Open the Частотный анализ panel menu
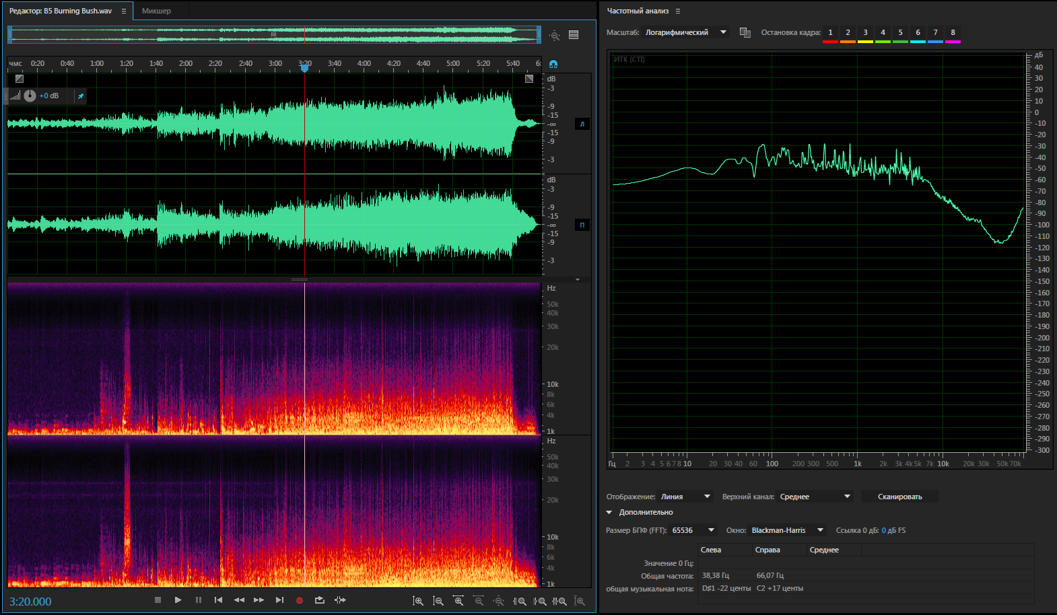Viewport: 1057px width, 615px height. pyautogui.click(x=678, y=11)
